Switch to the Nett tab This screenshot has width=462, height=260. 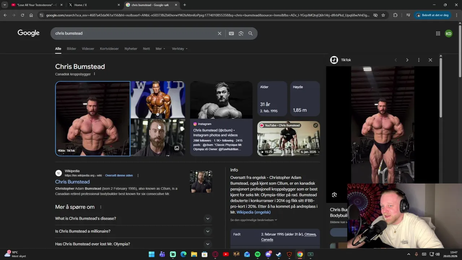[146, 49]
